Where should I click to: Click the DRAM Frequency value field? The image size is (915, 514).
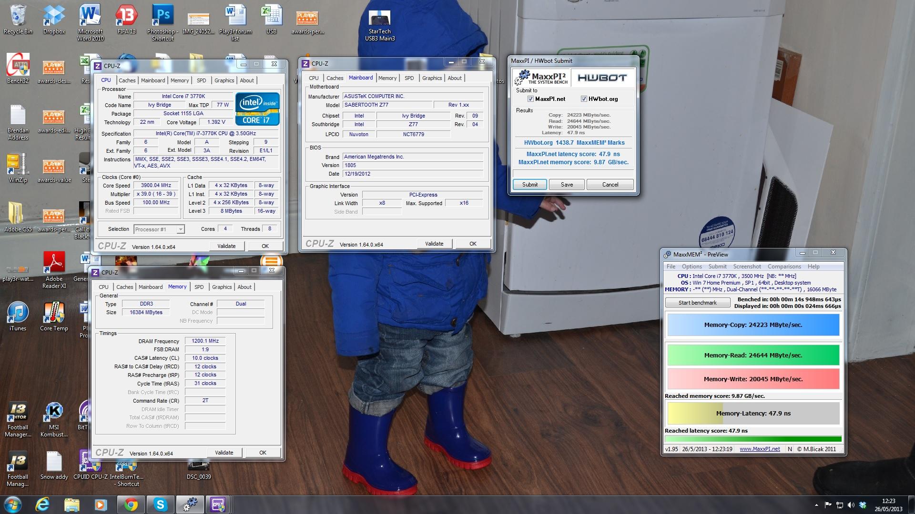(205, 341)
